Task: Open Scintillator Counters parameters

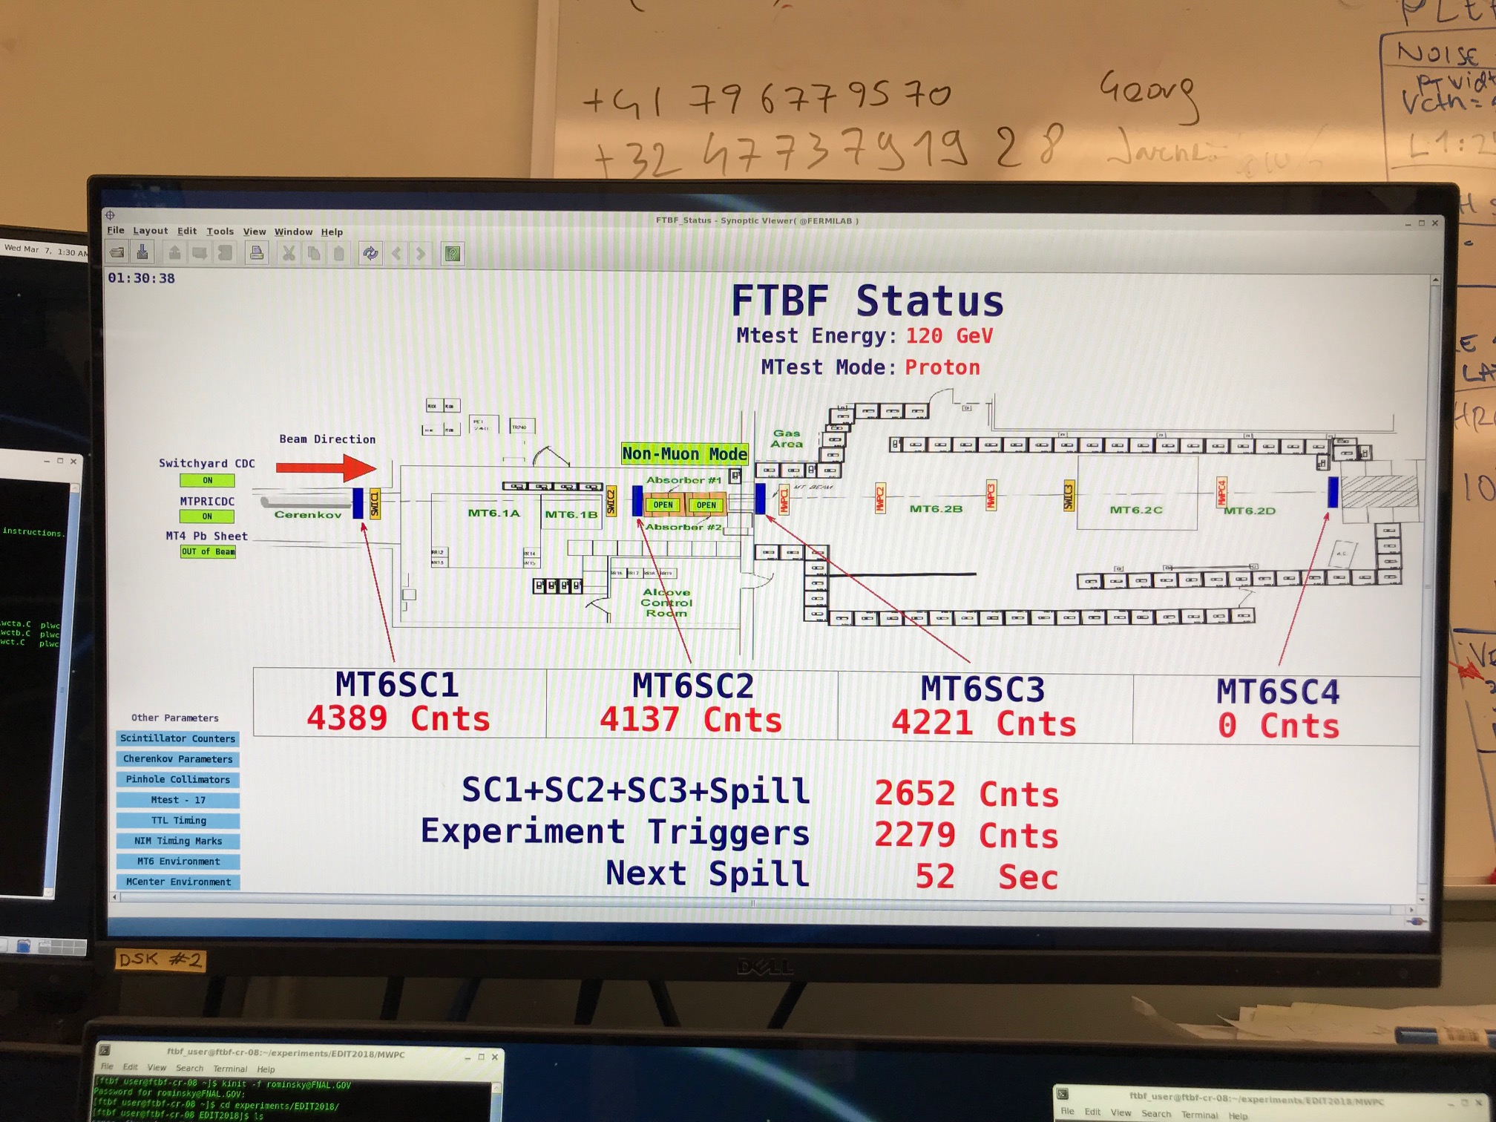Action: [x=178, y=738]
